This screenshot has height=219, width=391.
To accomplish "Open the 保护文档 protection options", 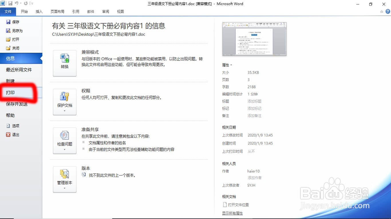I will point(64,102).
